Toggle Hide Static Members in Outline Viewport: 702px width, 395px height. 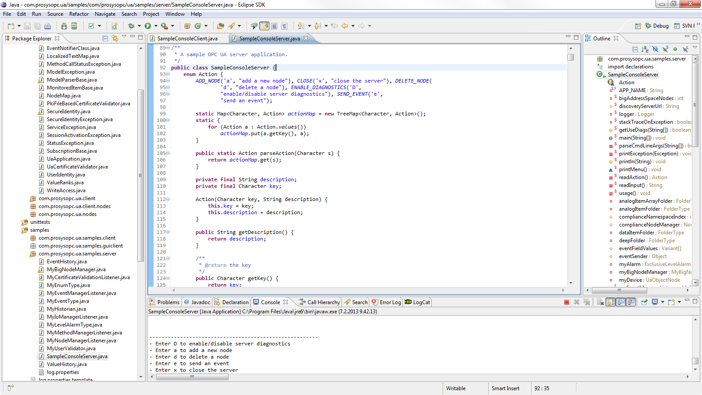point(665,49)
